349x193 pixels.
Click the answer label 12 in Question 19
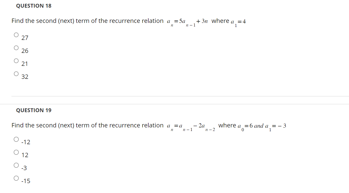click(25, 155)
